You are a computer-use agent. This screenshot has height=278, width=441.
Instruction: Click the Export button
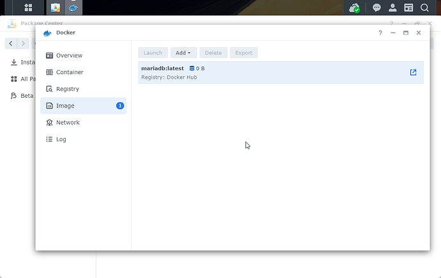pyautogui.click(x=244, y=53)
